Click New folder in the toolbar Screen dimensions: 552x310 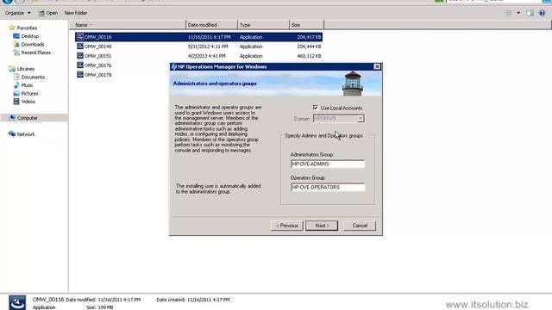pos(76,13)
